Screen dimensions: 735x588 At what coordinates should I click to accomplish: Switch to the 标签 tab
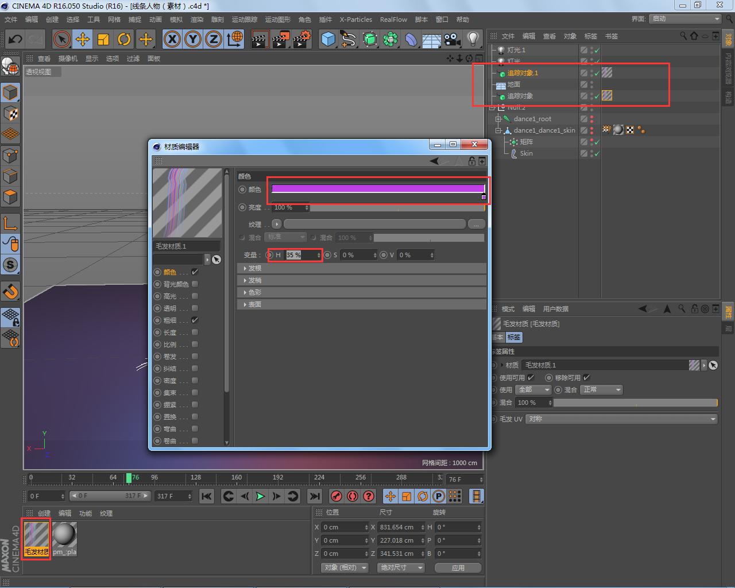(514, 338)
